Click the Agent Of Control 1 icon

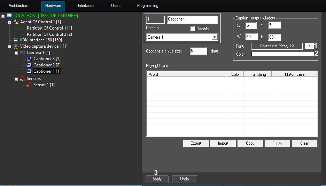click(16, 22)
